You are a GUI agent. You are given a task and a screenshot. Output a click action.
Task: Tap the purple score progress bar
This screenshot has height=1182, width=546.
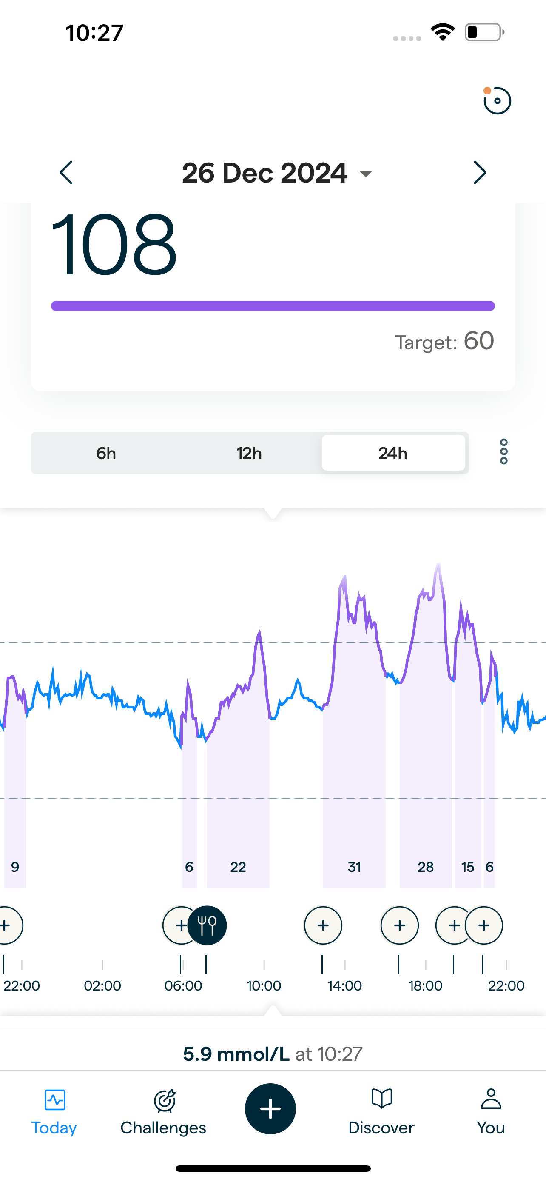(x=273, y=306)
